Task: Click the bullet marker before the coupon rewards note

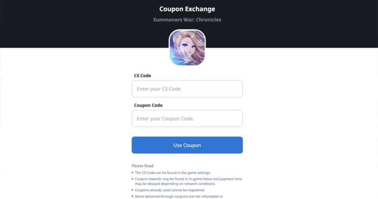Action: [x=132, y=179]
